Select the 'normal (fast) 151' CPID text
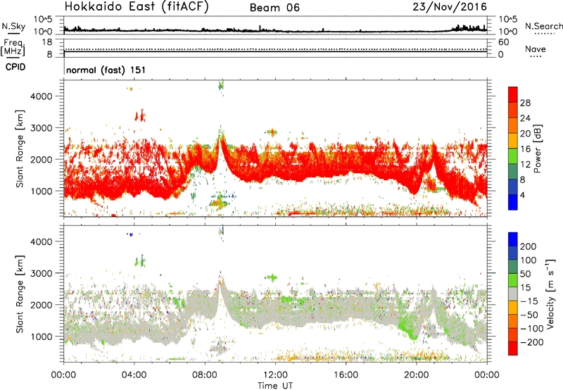The height and width of the screenshot is (390, 563). 106,70
